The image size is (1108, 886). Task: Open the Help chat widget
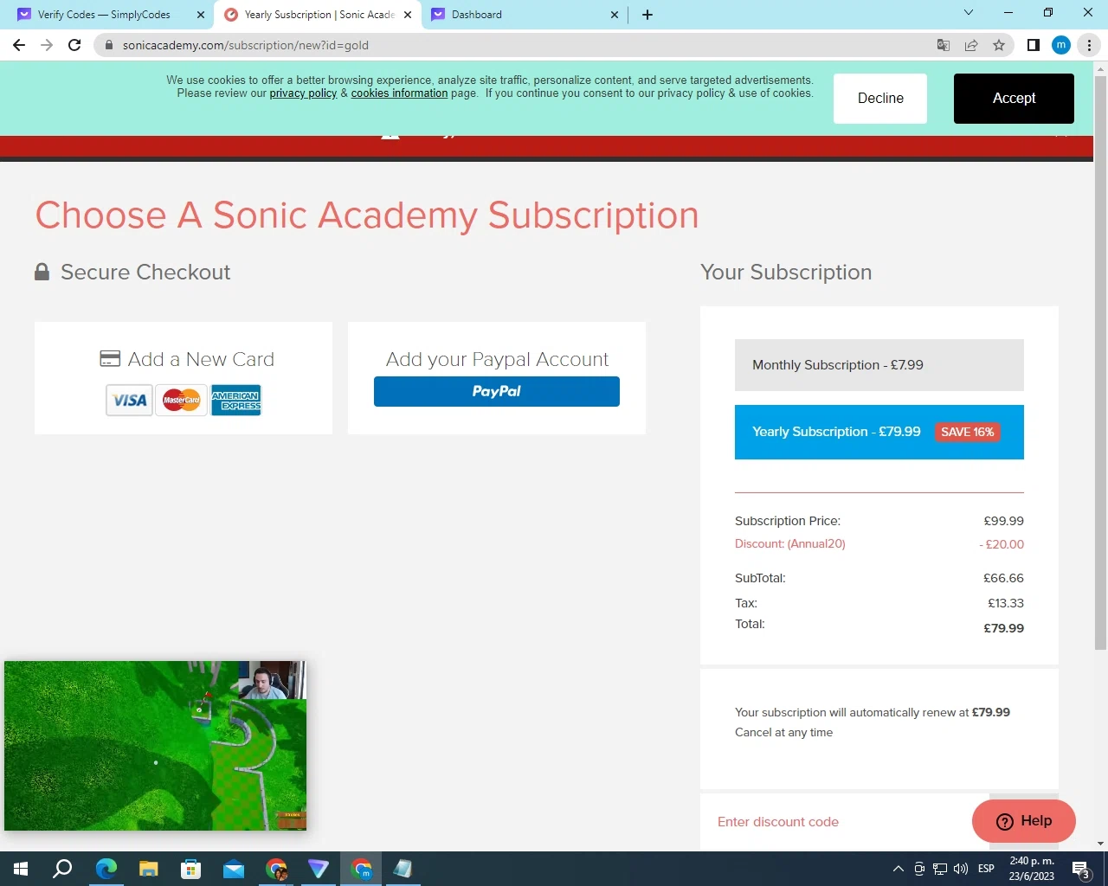(x=1024, y=821)
